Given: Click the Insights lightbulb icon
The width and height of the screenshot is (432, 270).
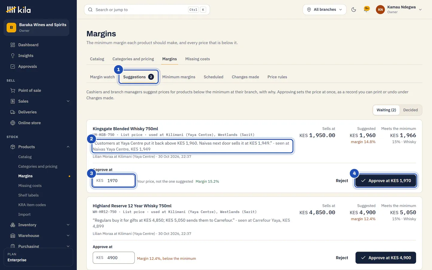Looking at the screenshot, I should pyautogui.click(x=13, y=56).
